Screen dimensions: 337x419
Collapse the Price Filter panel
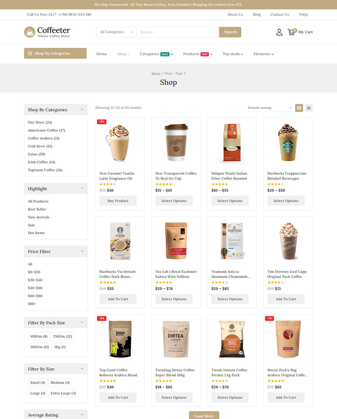82,251
